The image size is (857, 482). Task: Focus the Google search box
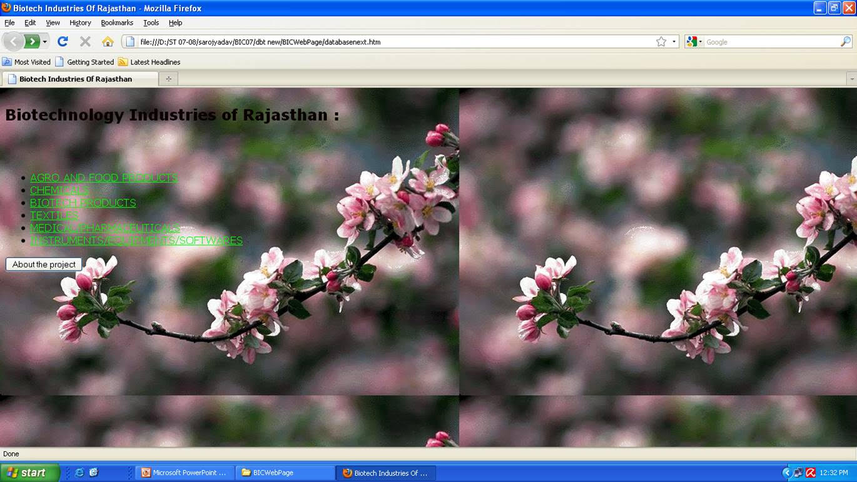[x=771, y=42]
